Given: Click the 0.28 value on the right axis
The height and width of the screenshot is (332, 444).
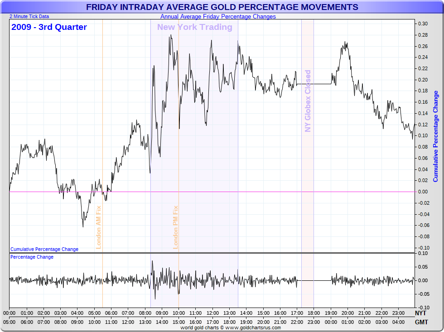Looking at the screenshot, I should (x=423, y=35).
